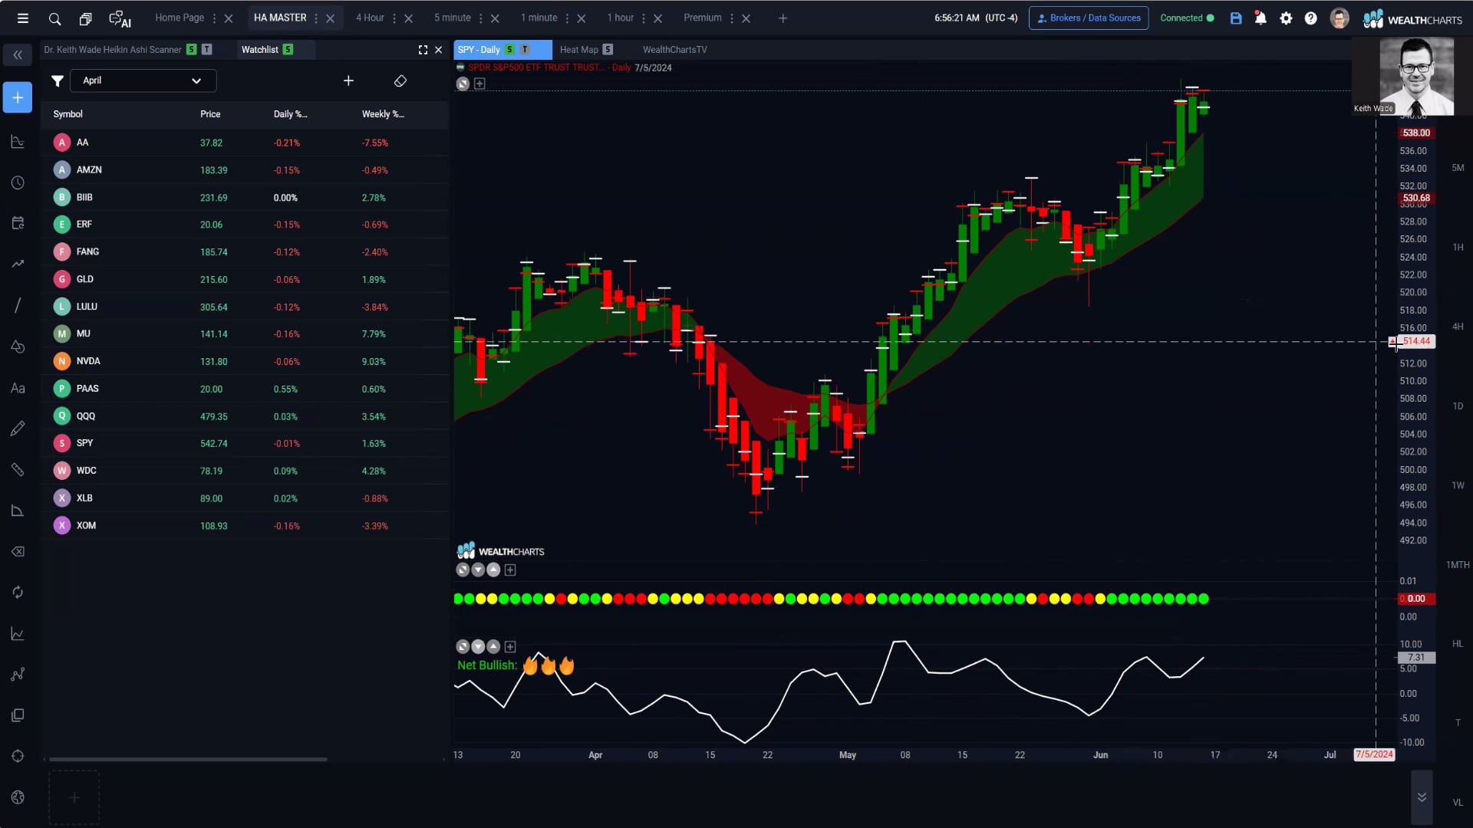Toggle the VL option on right edge
The image size is (1473, 828).
click(1458, 803)
